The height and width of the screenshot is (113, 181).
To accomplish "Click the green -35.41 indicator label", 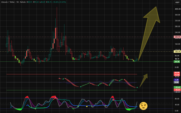I will click(177, 87).
